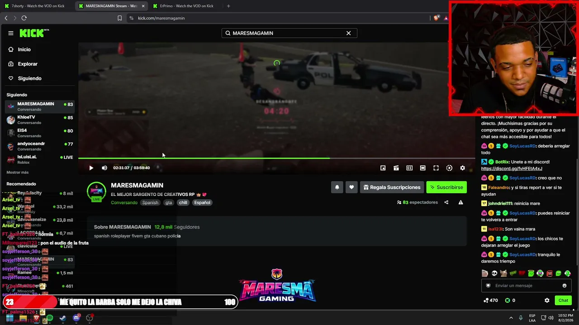Image resolution: width=579 pixels, height=325 pixels.
Task: Reload the page with the refresh icon
Action: (24, 18)
